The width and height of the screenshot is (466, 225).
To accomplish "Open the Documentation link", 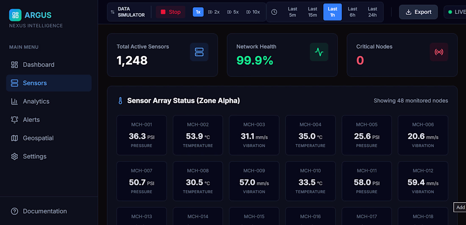I will pos(49,211).
